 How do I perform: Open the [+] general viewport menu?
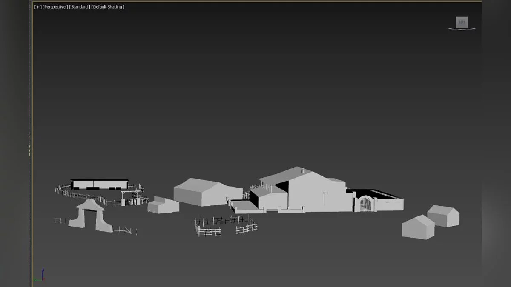(38, 7)
